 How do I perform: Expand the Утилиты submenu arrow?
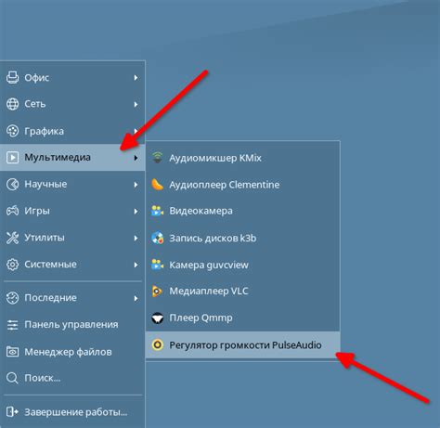coord(136,238)
